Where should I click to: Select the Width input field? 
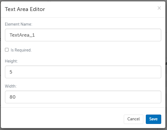pyautogui.click(x=83, y=97)
